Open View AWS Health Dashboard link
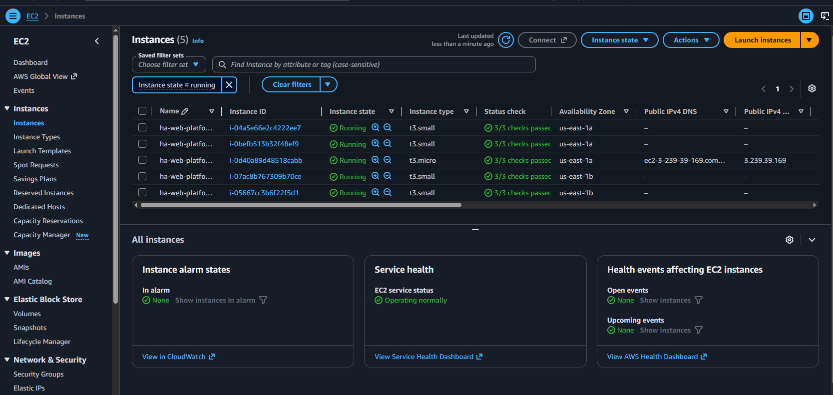Image resolution: width=833 pixels, height=395 pixels. [657, 357]
